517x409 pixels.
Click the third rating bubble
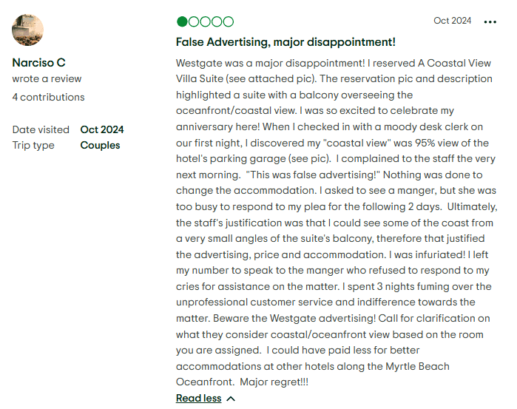(x=205, y=21)
